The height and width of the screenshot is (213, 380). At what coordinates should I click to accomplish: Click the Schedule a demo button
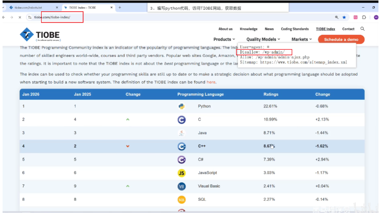pyautogui.click(x=341, y=39)
